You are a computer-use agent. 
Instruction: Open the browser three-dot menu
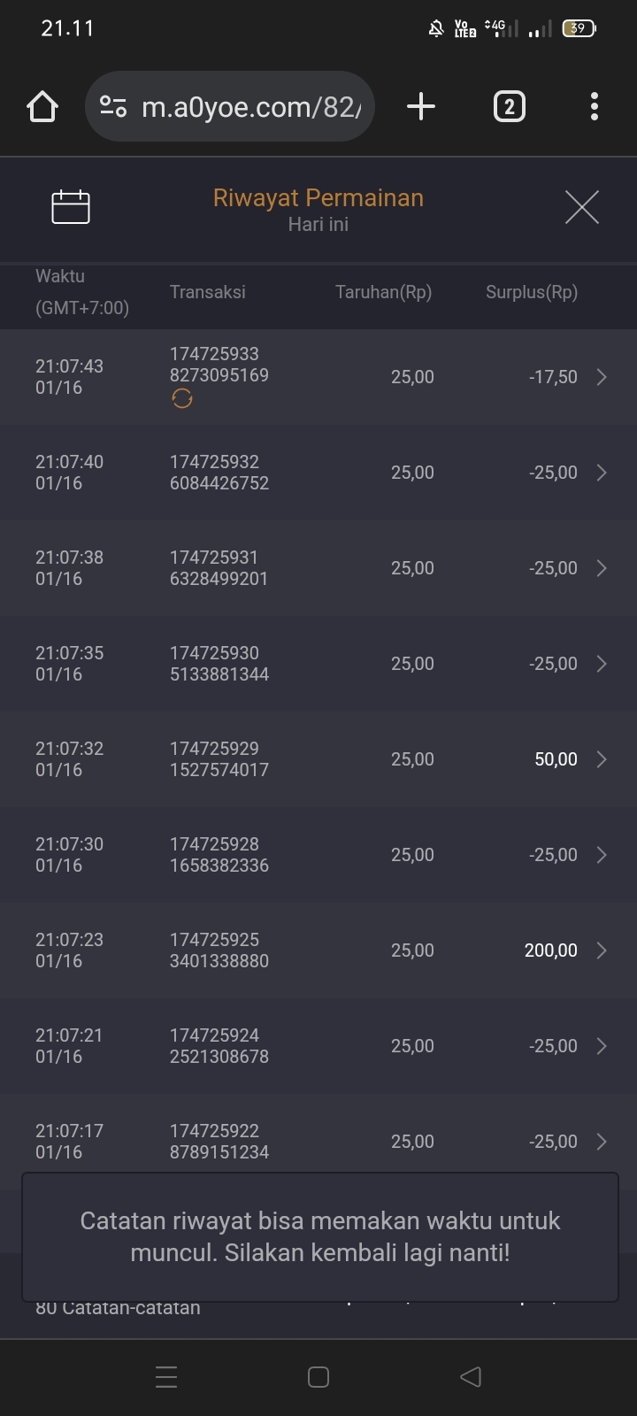(595, 107)
